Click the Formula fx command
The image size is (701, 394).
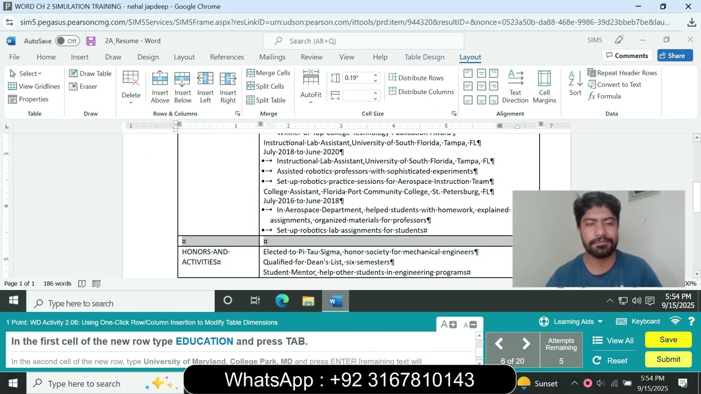605,96
